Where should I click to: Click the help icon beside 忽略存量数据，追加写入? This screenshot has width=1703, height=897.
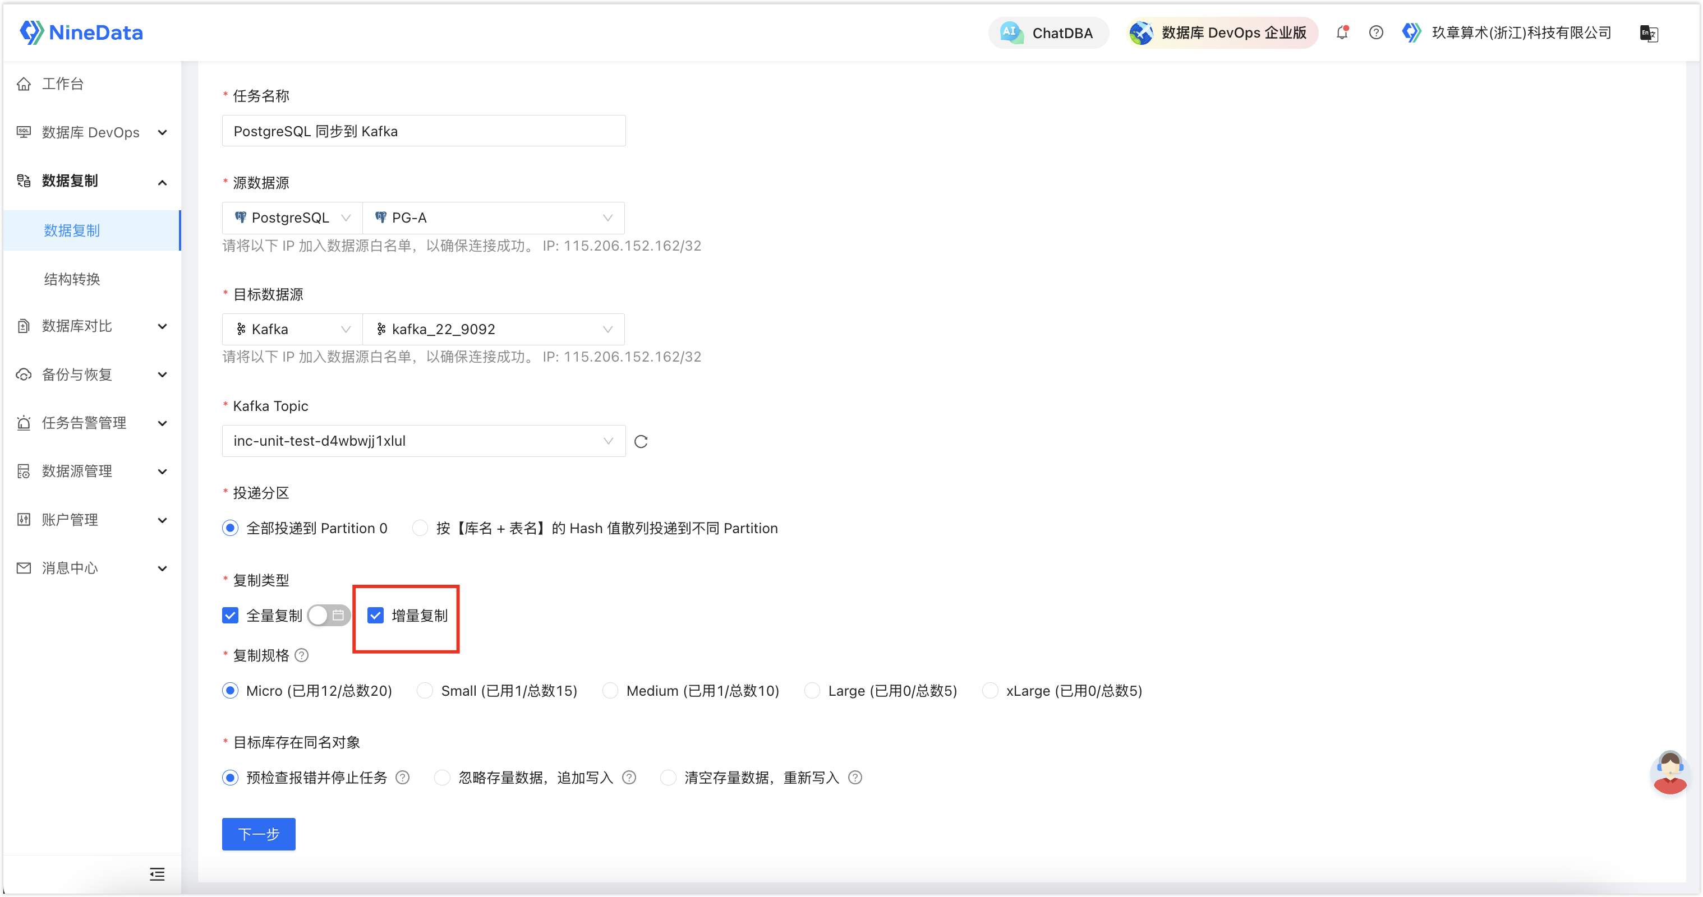click(x=629, y=778)
